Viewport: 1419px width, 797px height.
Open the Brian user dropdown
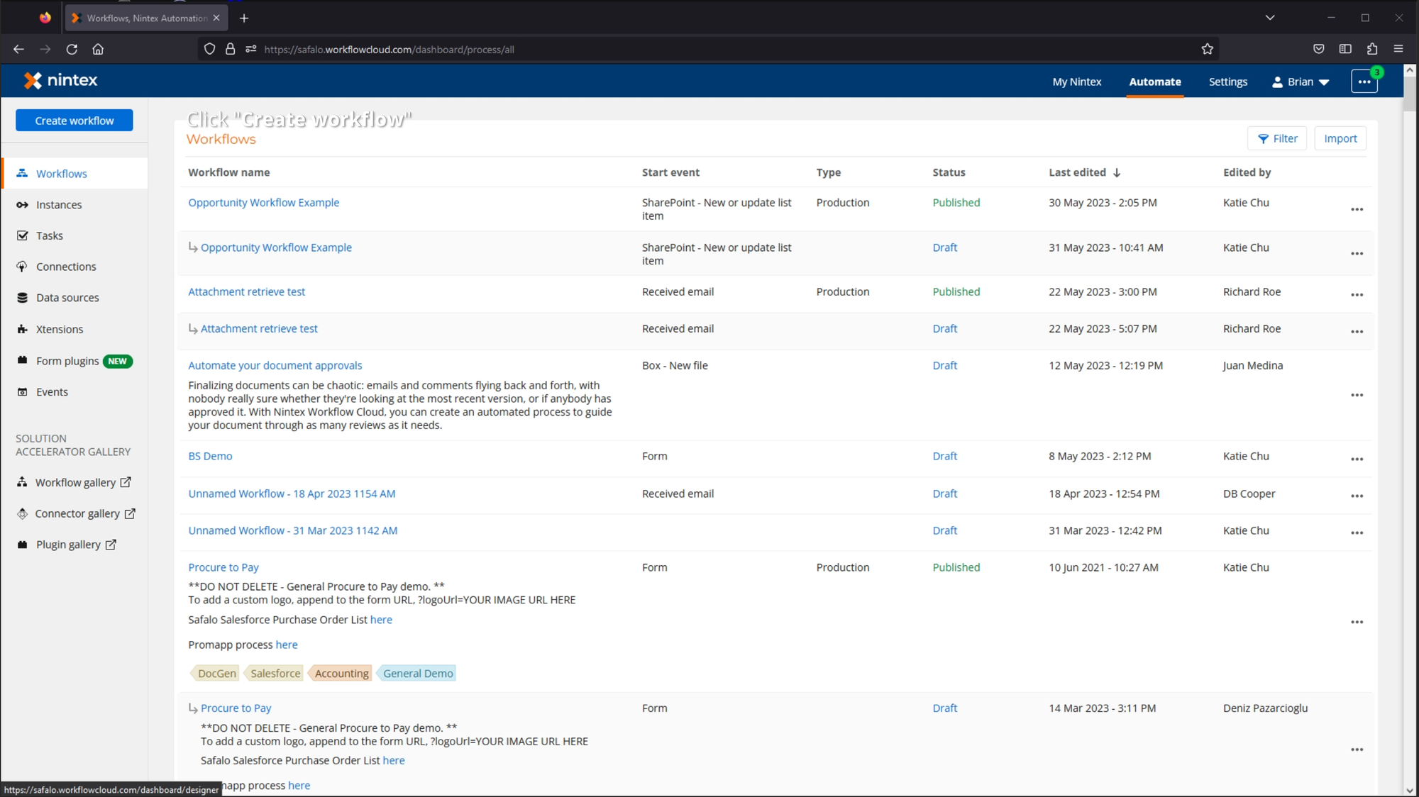click(x=1301, y=82)
